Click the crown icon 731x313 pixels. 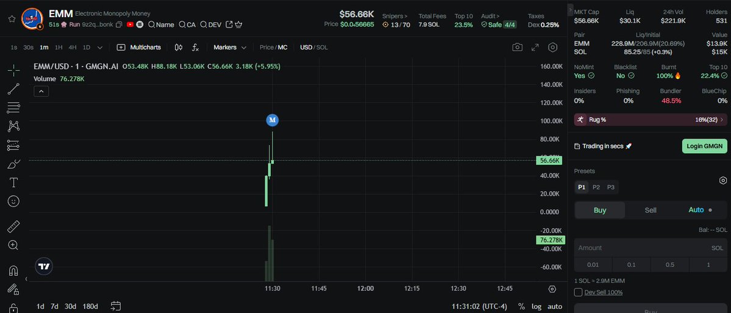coord(238,25)
